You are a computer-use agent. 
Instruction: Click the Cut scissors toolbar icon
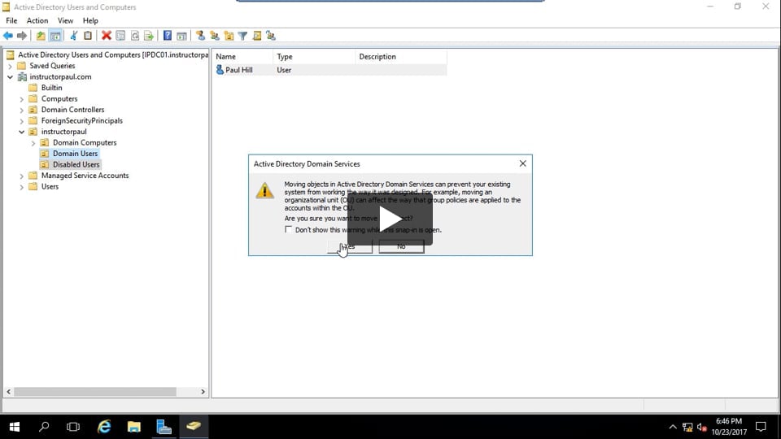point(74,36)
